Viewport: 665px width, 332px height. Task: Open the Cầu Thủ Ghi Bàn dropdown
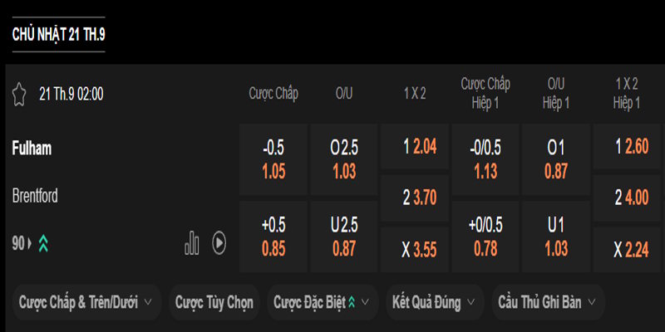(x=549, y=303)
